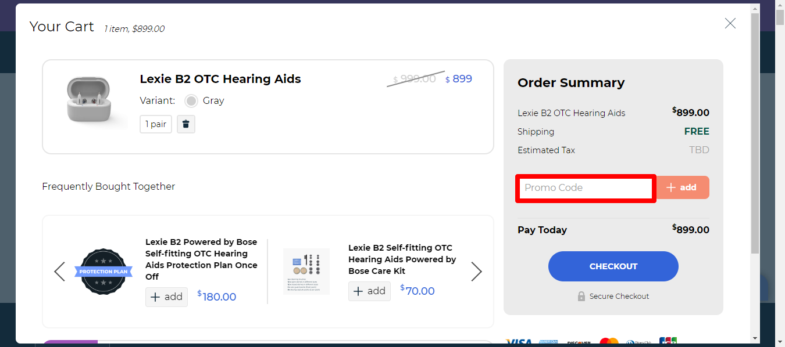Click the trash icon to remove hearing aids
This screenshot has width=785, height=347.
185,124
